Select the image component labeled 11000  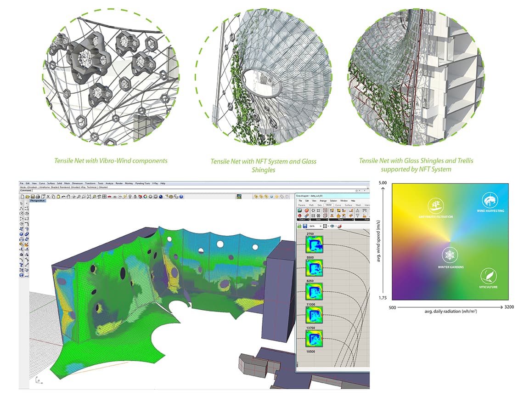314,315
